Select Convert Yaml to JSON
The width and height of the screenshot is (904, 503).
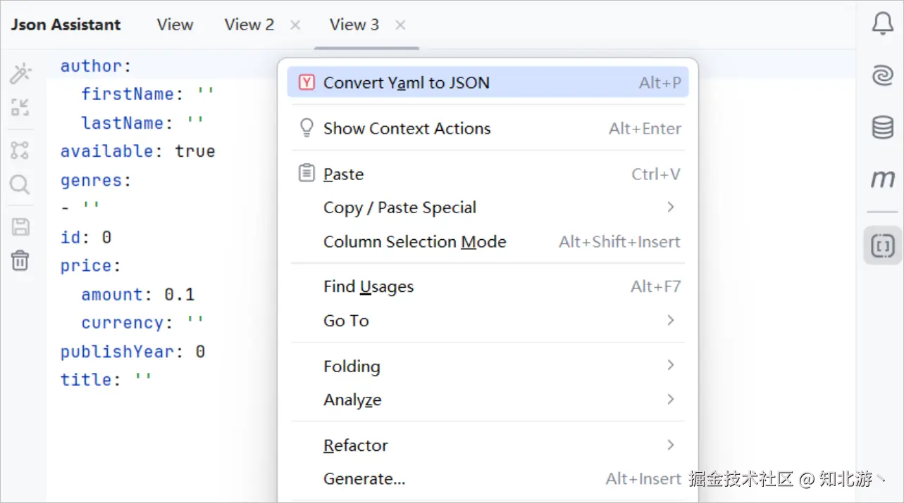406,83
